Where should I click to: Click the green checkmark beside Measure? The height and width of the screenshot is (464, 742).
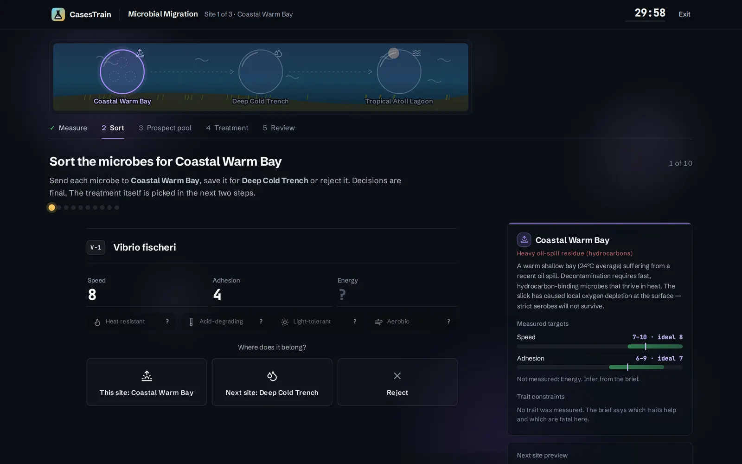tap(52, 128)
